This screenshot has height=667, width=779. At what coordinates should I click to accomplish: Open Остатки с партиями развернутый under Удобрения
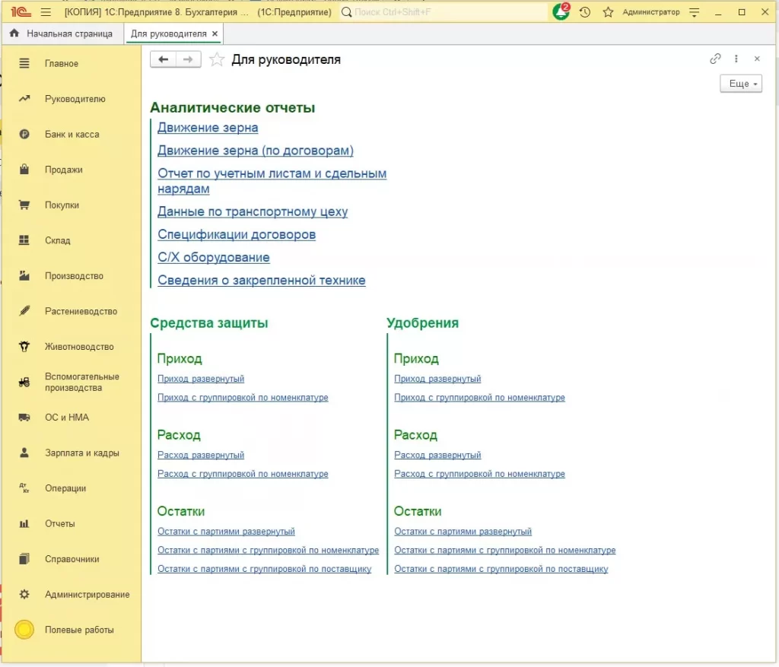[463, 532]
